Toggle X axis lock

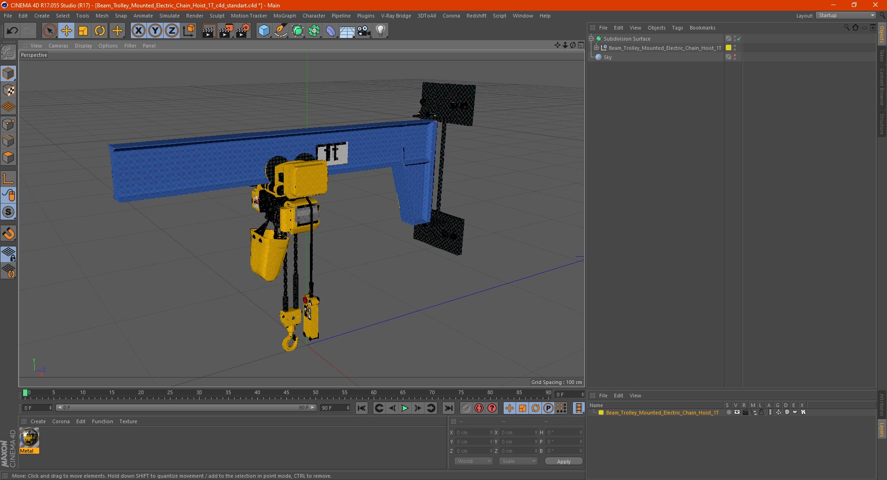click(x=138, y=31)
